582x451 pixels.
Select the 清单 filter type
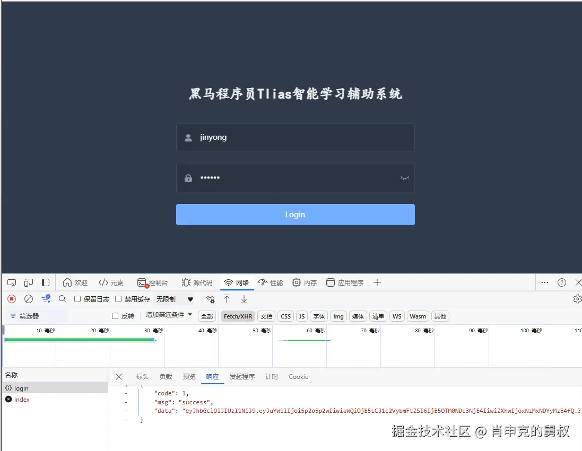click(378, 316)
